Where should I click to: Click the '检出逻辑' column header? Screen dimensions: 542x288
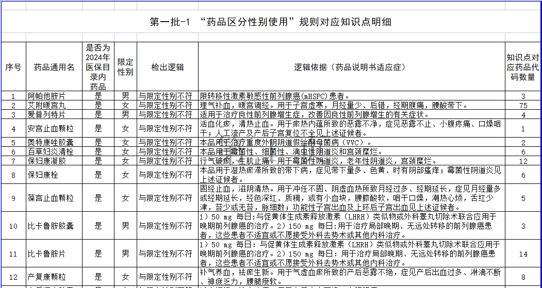pyautogui.click(x=167, y=67)
